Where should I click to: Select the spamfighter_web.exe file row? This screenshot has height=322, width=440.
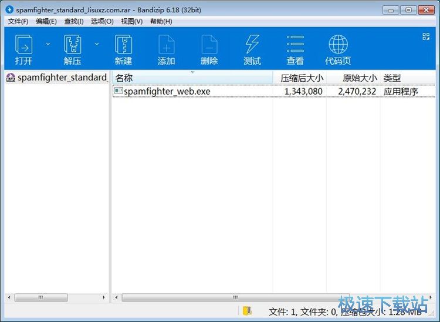click(x=274, y=91)
